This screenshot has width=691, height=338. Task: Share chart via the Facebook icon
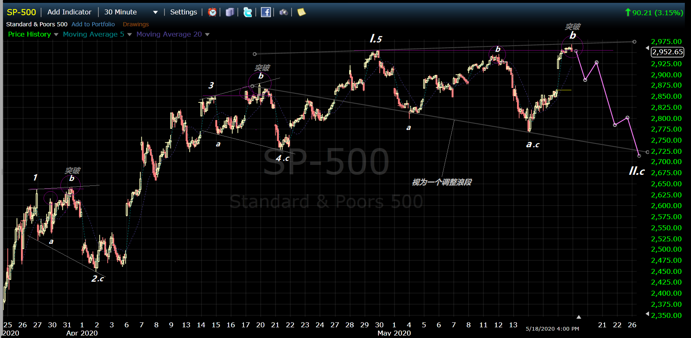coord(266,12)
